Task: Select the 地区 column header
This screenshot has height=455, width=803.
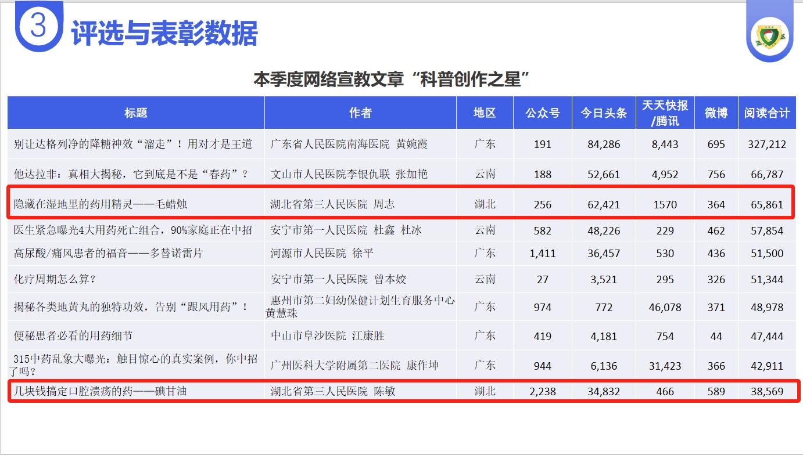Action: [485, 113]
